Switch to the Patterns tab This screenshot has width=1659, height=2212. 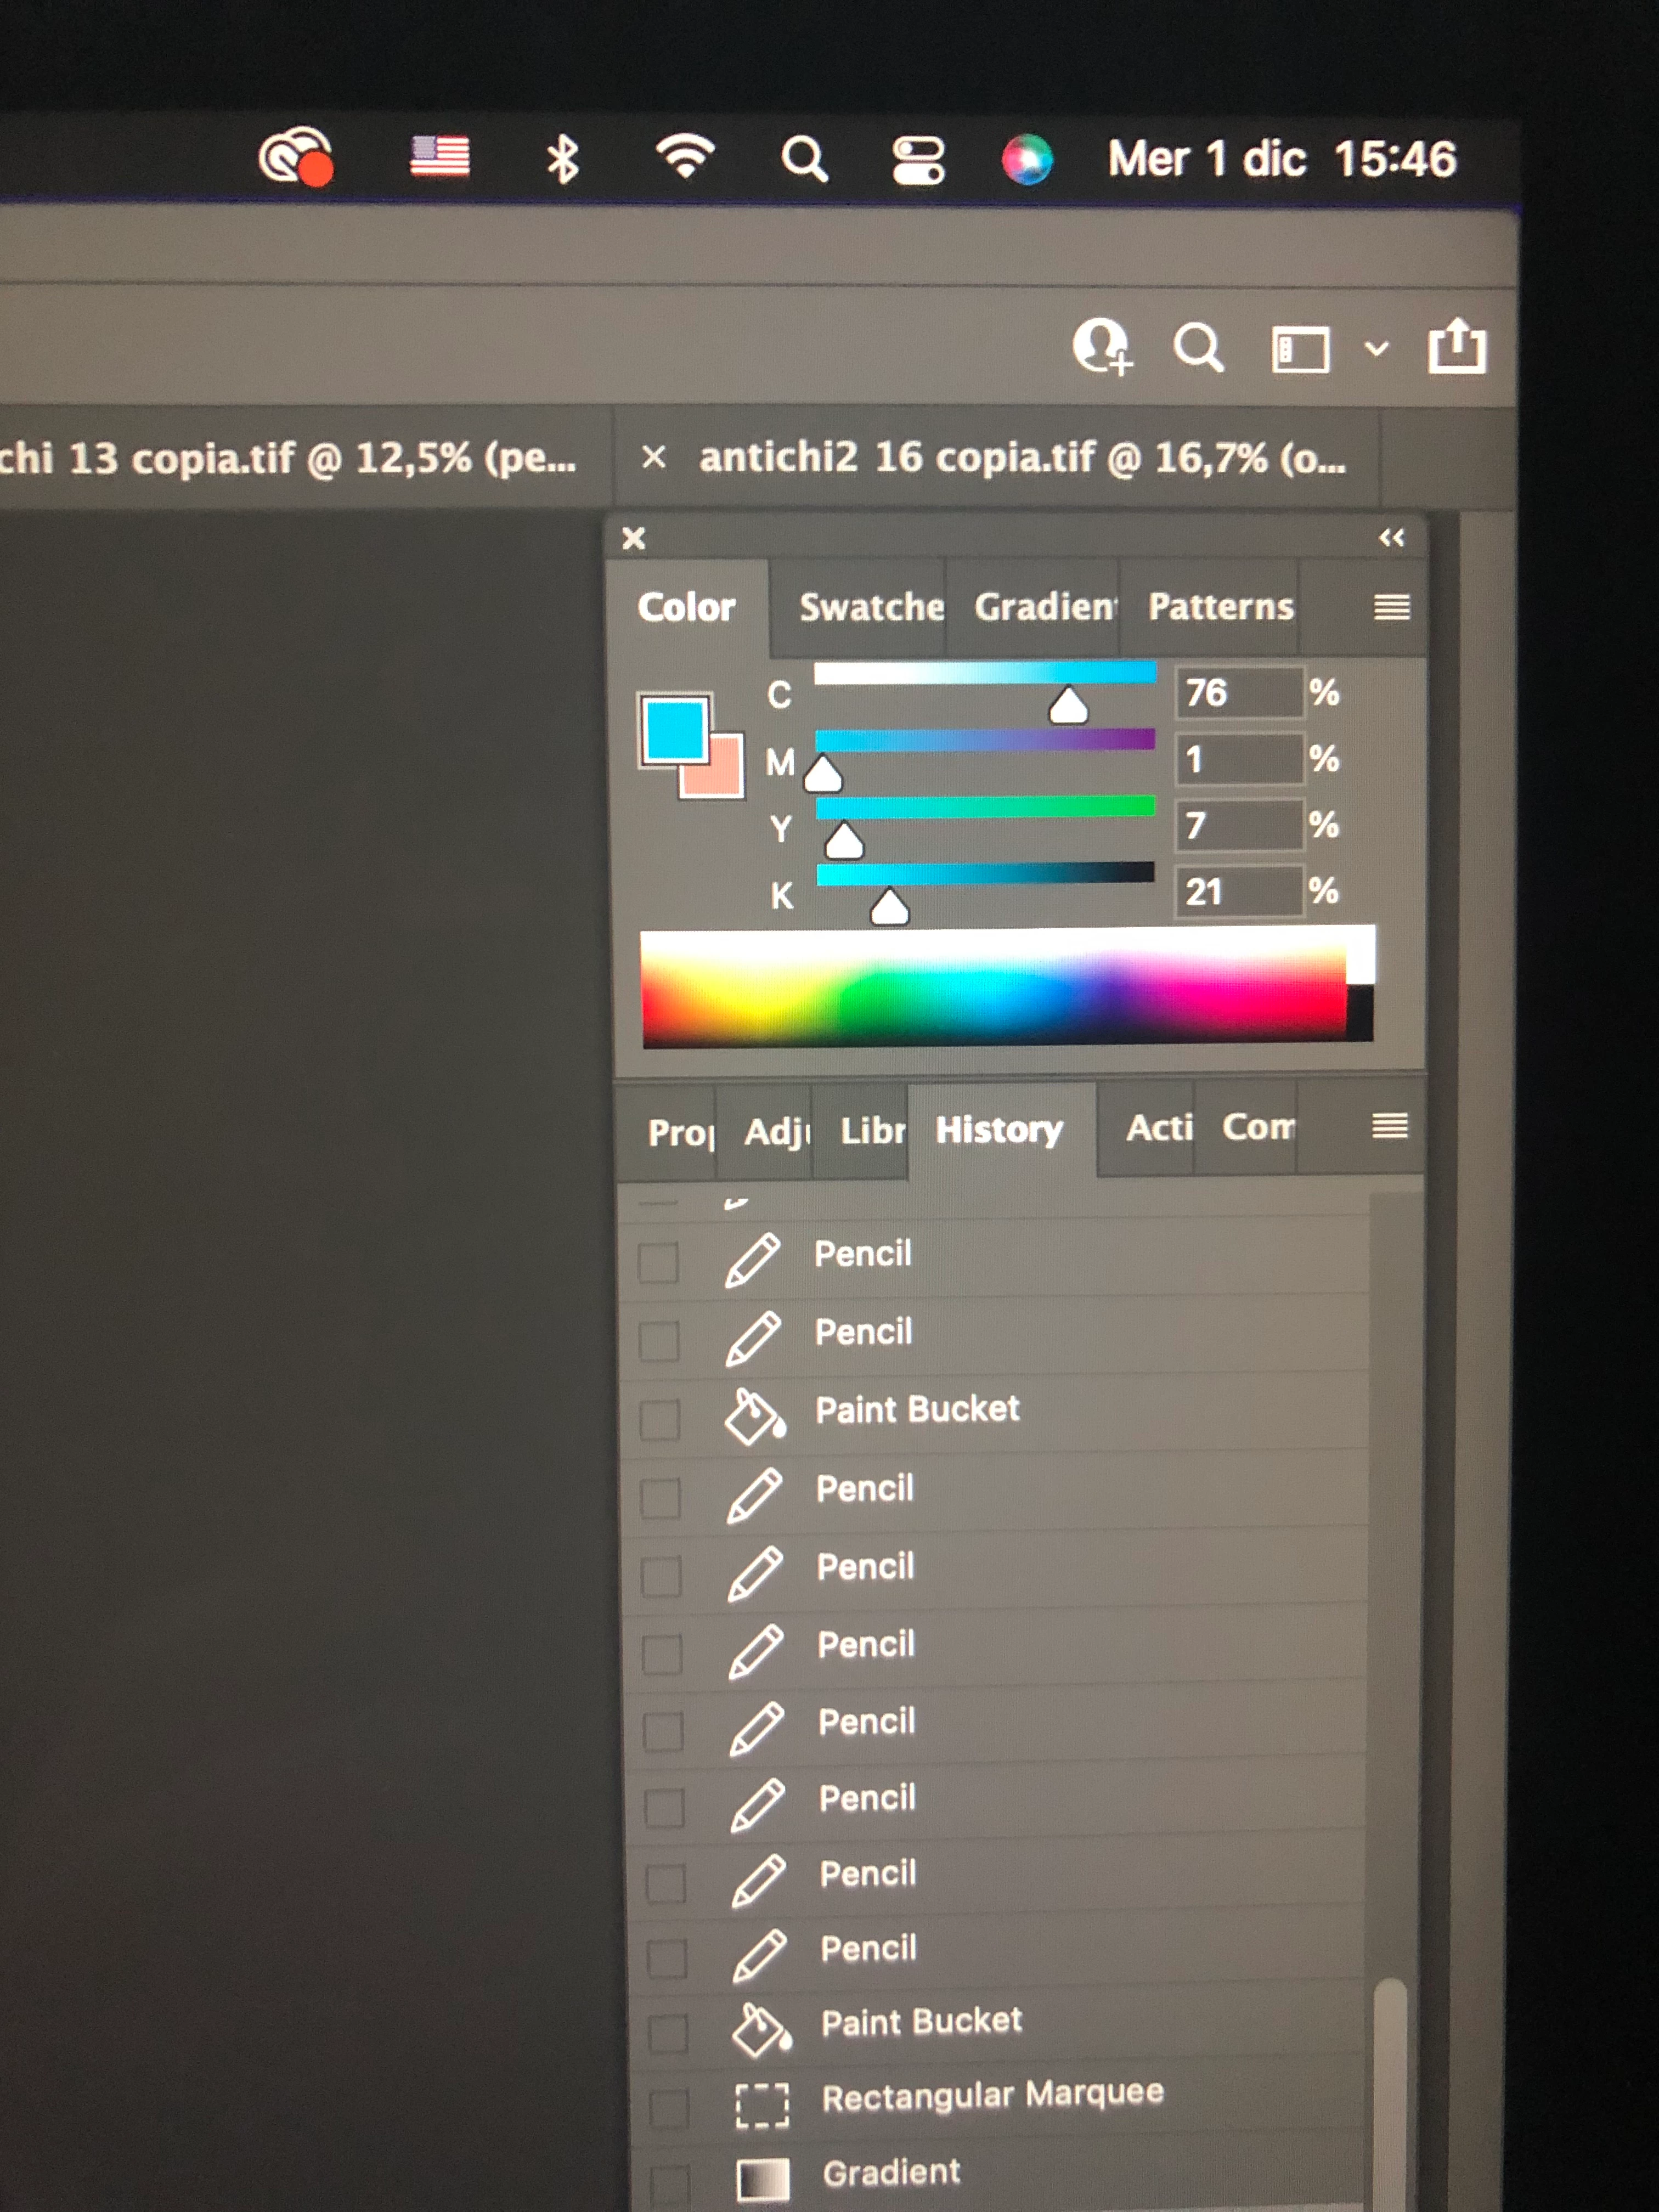(1220, 606)
